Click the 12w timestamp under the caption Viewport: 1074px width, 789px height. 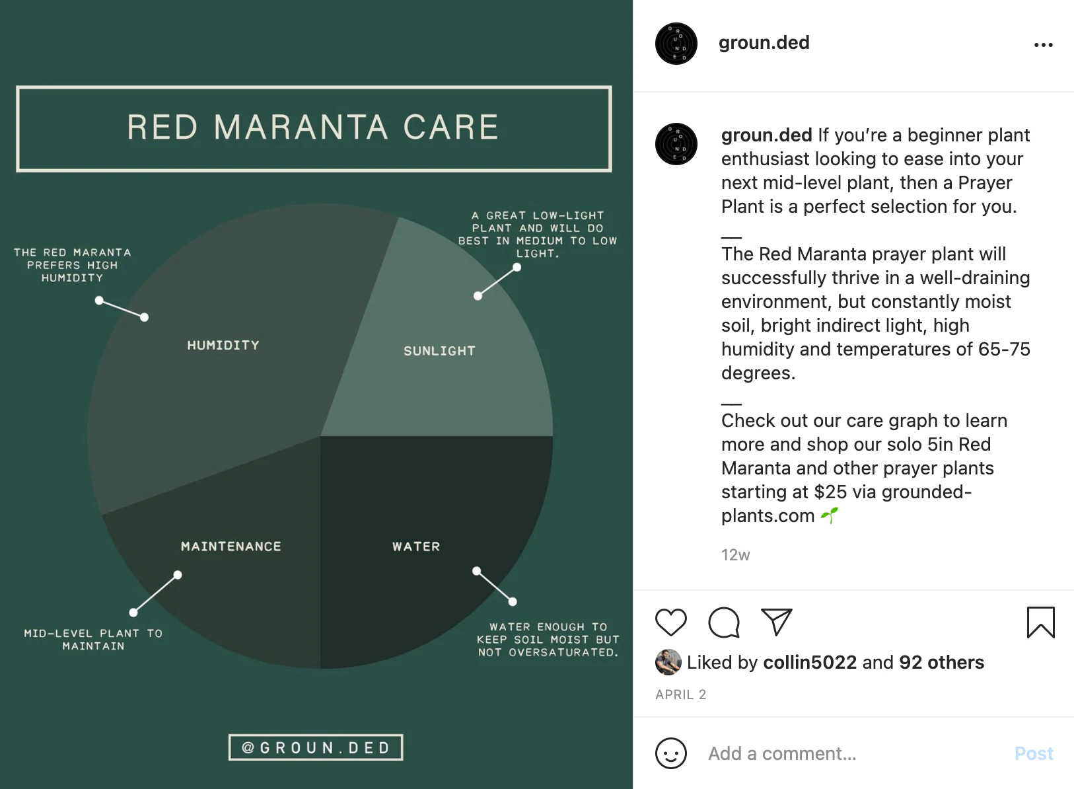735,555
